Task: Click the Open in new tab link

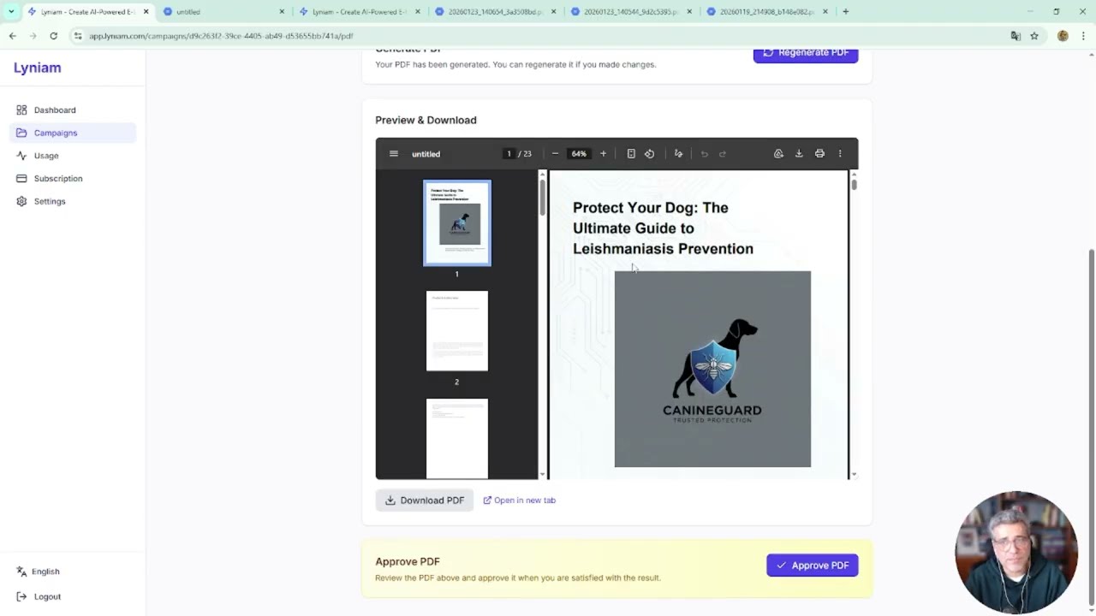Action: pos(520,500)
